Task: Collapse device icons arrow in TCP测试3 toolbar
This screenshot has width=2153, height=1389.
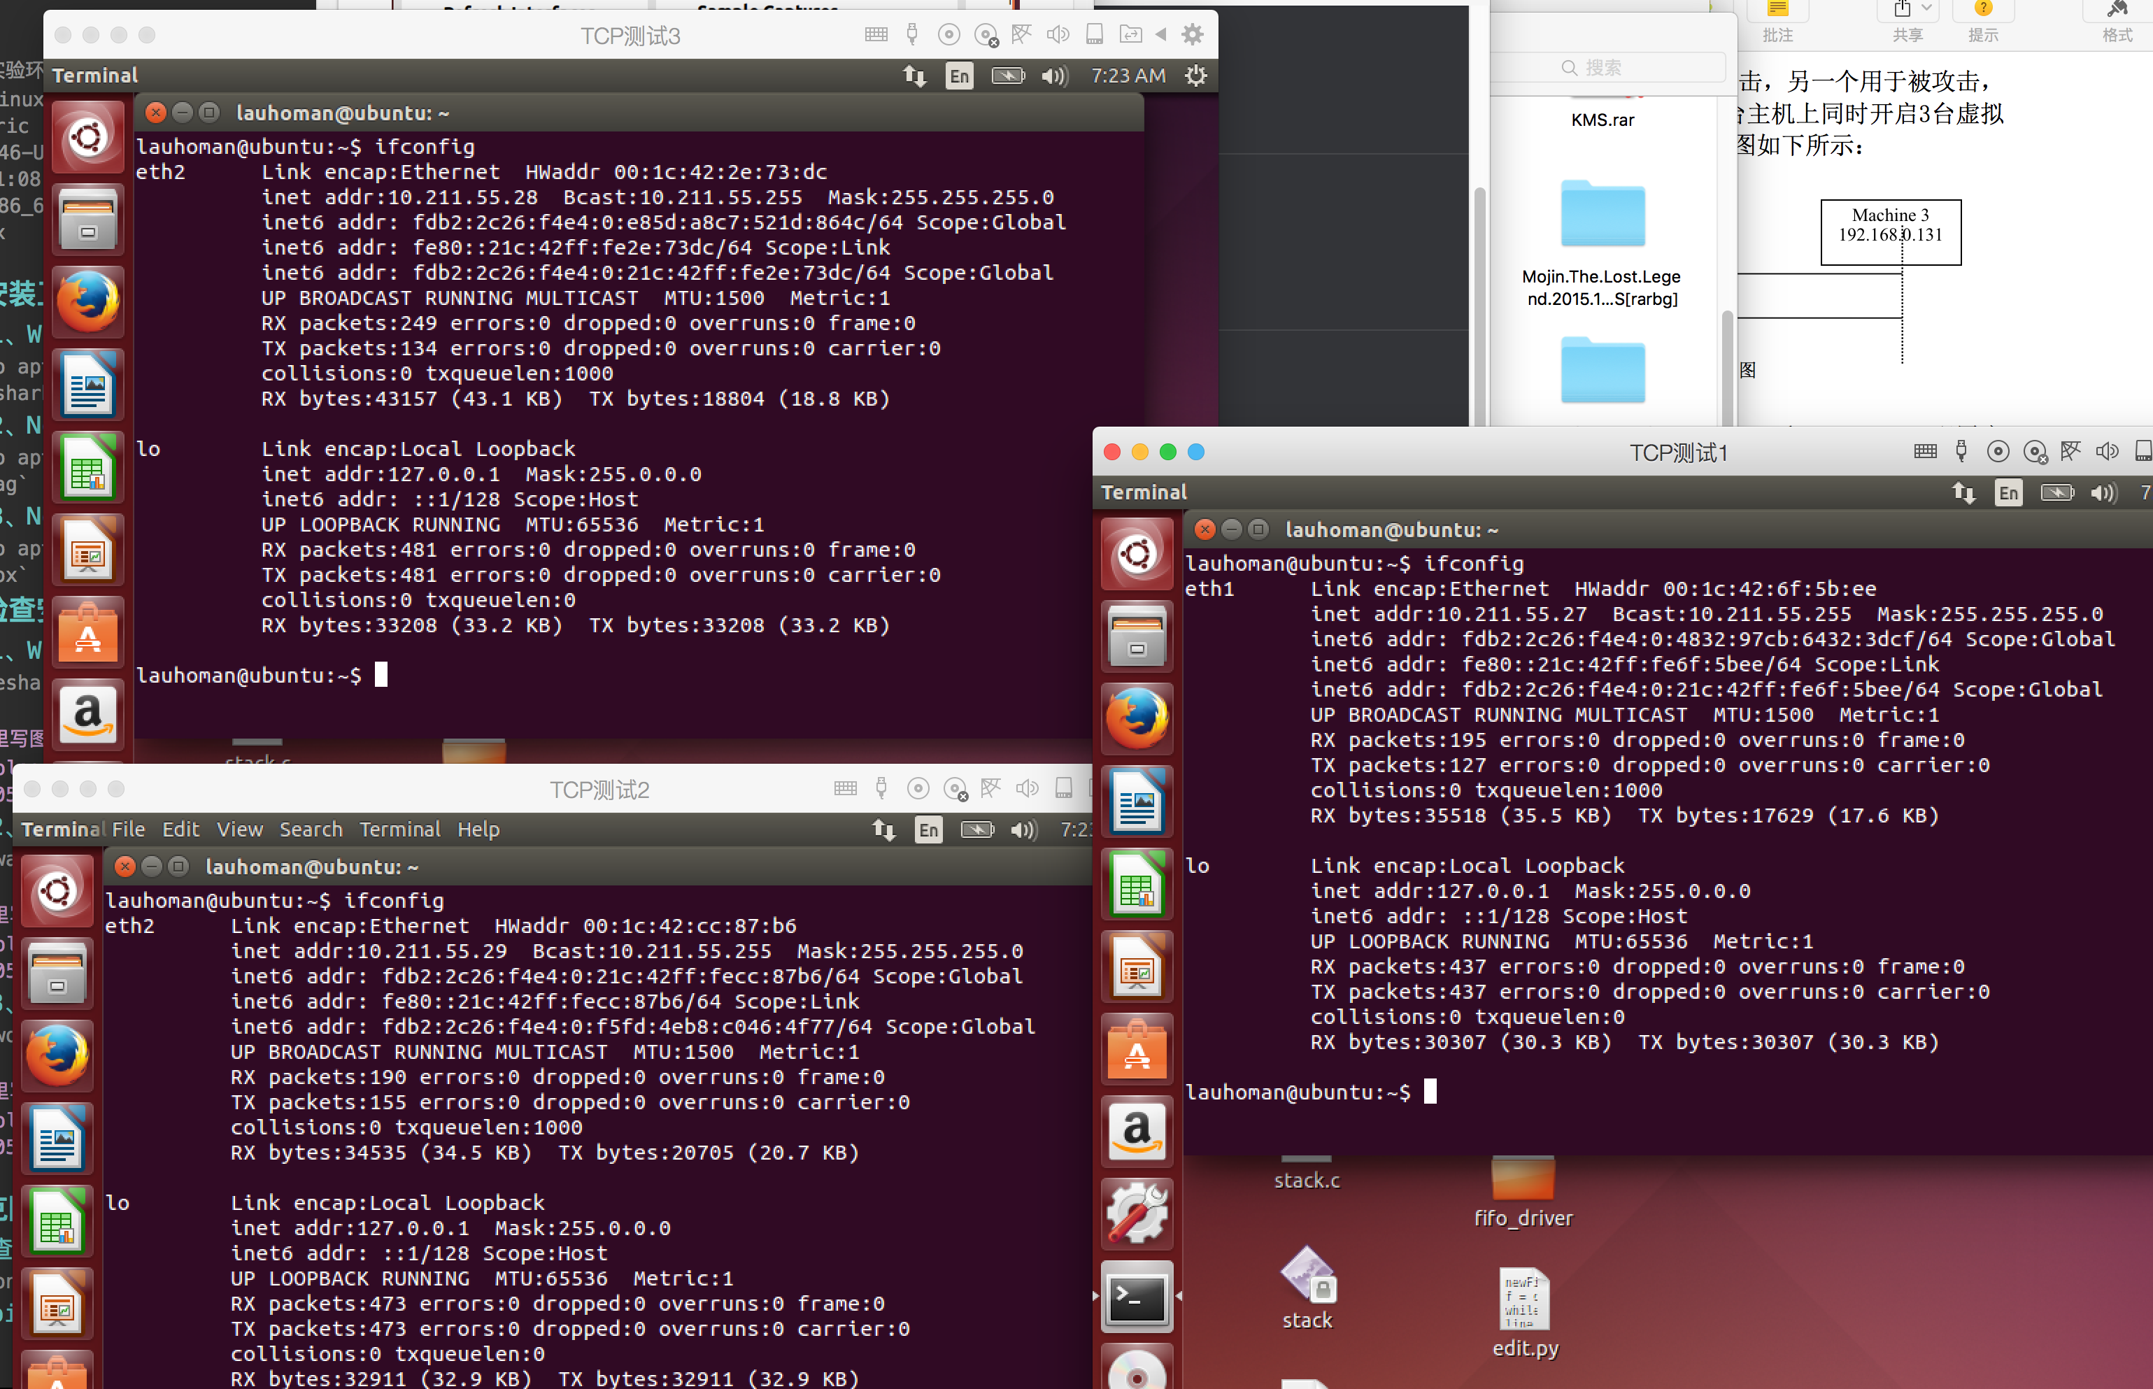Action: pyautogui.click(x=1162, y=35)
